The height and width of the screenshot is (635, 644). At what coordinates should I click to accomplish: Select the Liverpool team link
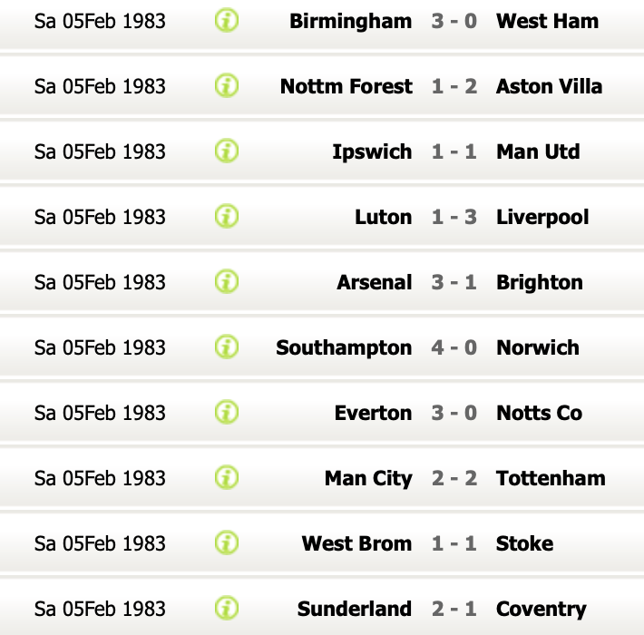point(542,217)
